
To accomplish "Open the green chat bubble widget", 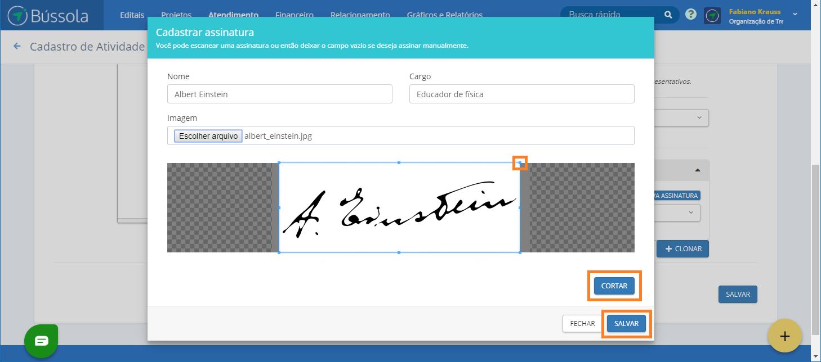I will [x=41, y=341].
